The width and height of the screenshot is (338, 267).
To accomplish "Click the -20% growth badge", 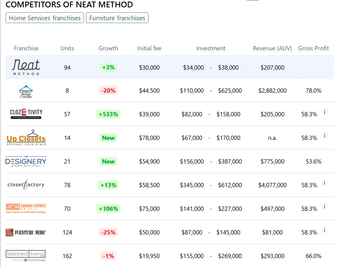I will click(x=108, y=91).
